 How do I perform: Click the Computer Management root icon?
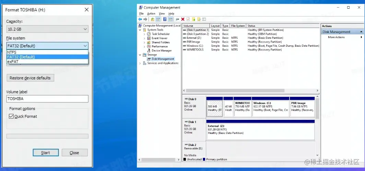tap(140, 26)
